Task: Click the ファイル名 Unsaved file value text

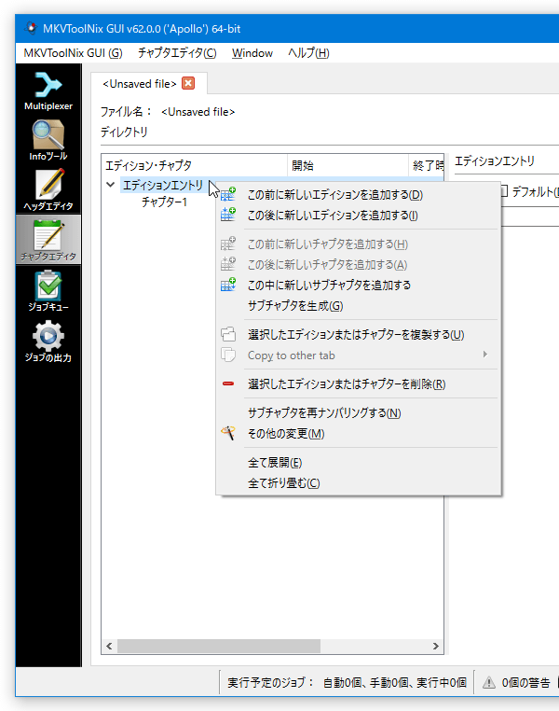Action: [198, 112]
